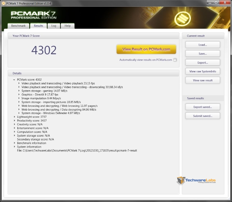The image size is (232, 202).
Task: Expand Graphics DirectX 9 17.87 fps
Action: click(19, 95)
